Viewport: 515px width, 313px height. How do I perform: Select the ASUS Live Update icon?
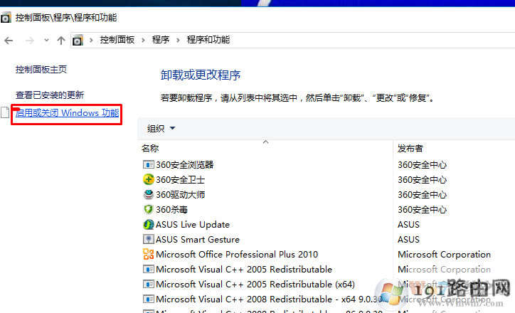coord(149,224)
